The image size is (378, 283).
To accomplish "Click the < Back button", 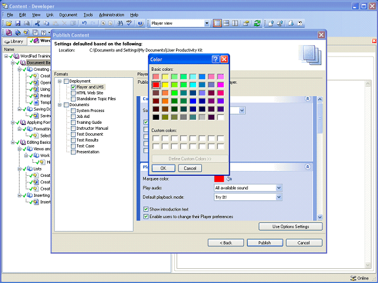I will coord(226,243).
